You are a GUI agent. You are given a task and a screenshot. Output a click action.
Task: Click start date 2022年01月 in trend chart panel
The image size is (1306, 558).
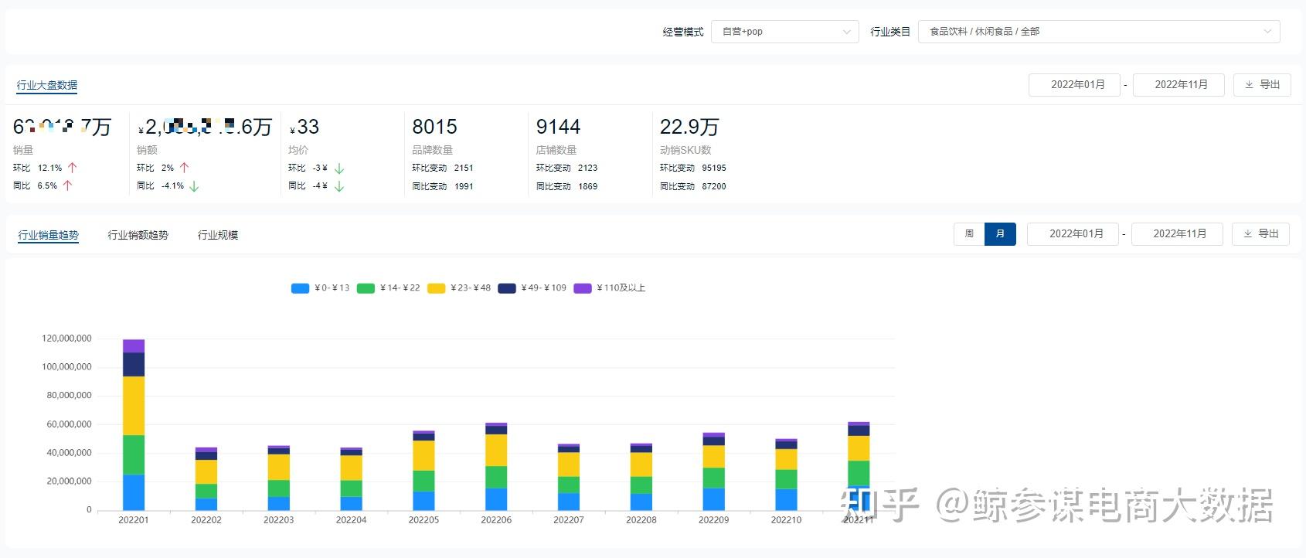tap(1073, 234)
